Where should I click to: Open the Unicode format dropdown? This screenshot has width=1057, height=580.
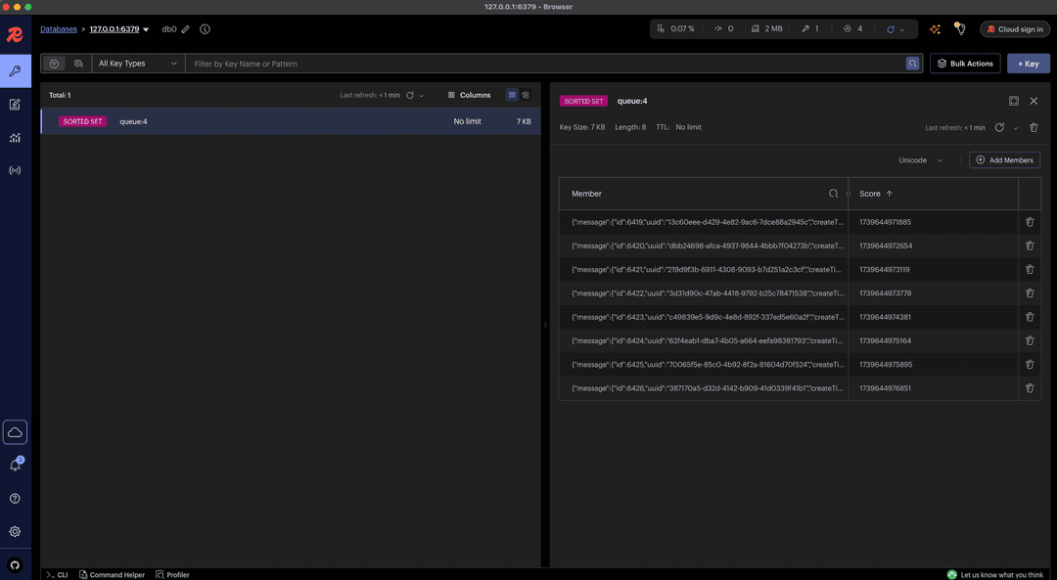[920, 160]
